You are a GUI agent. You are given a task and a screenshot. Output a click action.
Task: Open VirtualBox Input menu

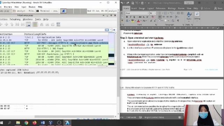(x=24, y=7)
